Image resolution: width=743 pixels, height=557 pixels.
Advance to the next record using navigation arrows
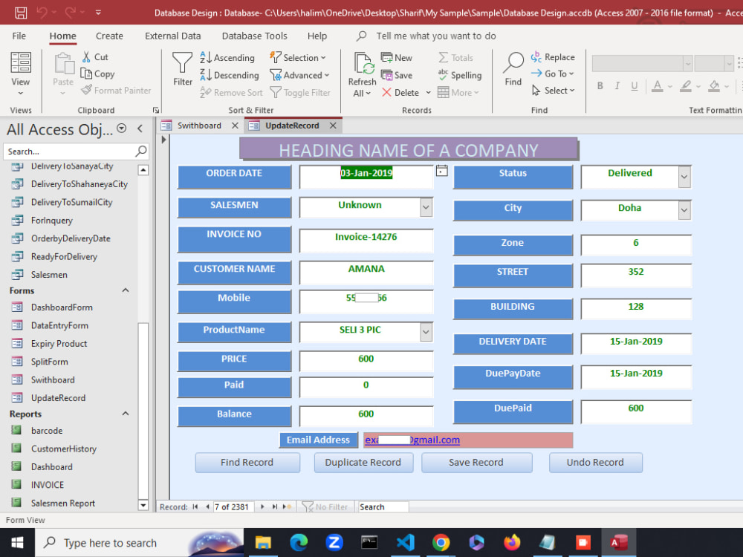[262, 506]
